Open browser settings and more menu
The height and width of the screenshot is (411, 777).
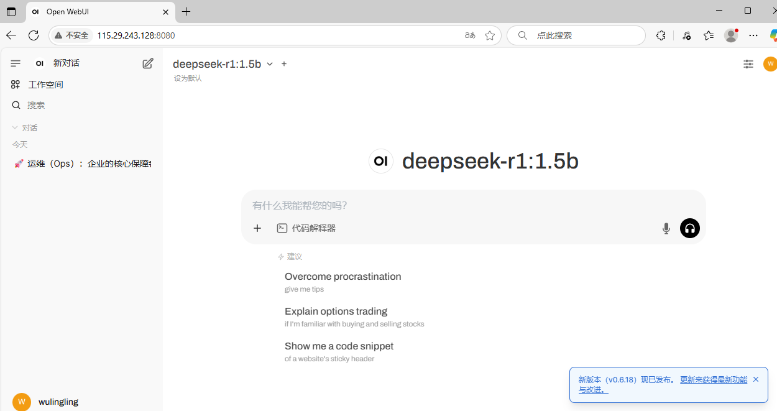click(753, 35)
